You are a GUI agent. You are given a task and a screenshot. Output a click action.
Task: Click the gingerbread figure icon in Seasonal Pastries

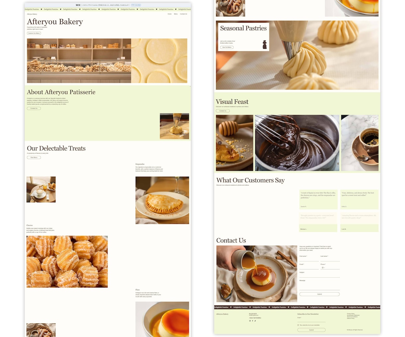(x=265, y=45)
